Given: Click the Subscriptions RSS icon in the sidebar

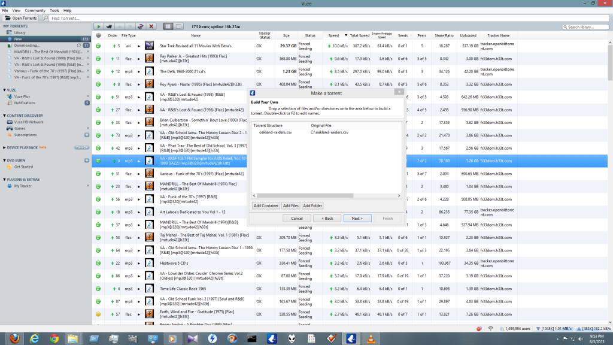Looking at the screenshot, I should tap(10, 135).
